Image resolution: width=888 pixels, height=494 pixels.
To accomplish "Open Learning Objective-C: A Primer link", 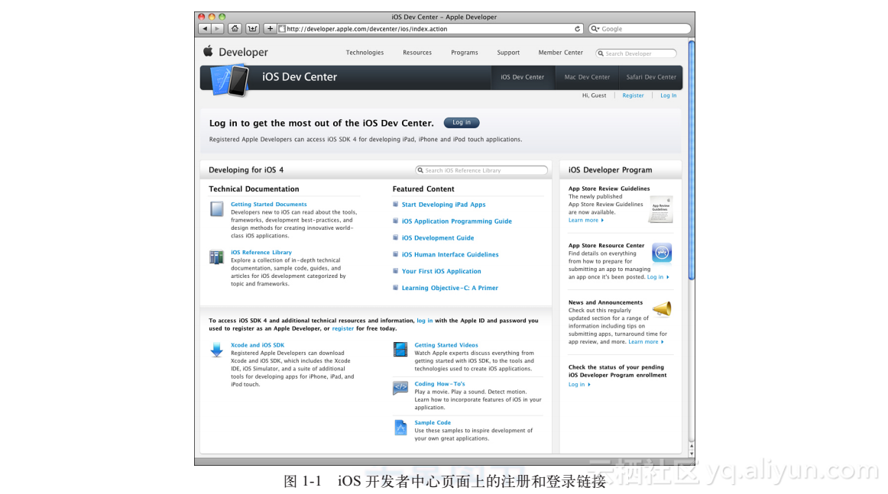I will pyautogui.click(x=449, y=288).
